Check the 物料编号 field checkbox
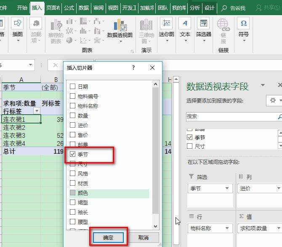The image size is (282, 247). (x=72, y=96)
